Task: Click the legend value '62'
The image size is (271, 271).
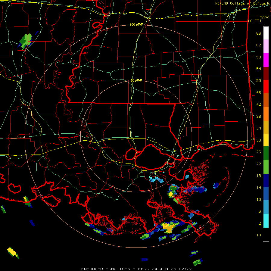Action: pos(259,45)
